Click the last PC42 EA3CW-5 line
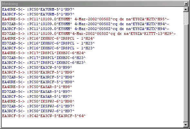 coord(44,116)
